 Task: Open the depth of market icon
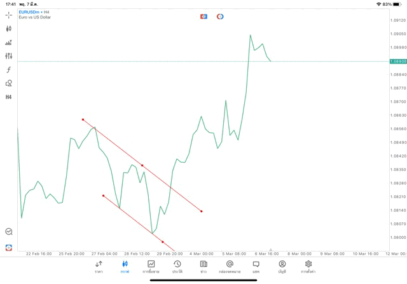pyautogui.click(x=8, y=43)
